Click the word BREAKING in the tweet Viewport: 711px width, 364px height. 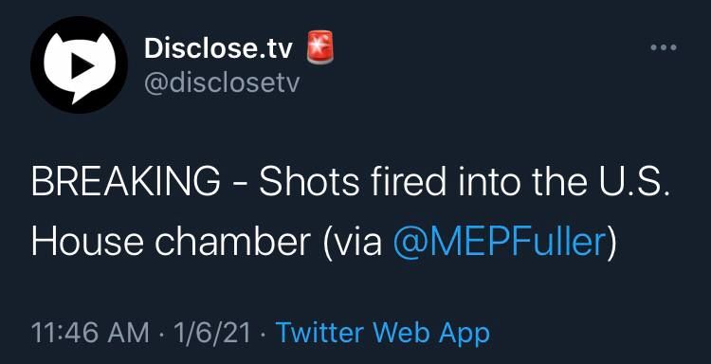point(125,183)
